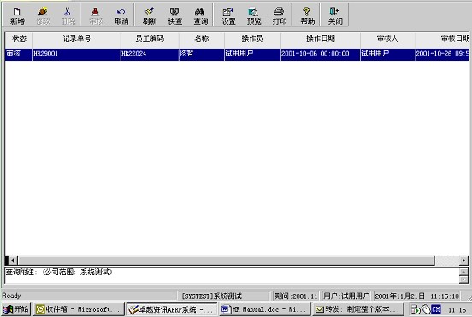Click the 取消 (Cancel) undo icon
The image size is (472, 317).
[x=121, y=15]
